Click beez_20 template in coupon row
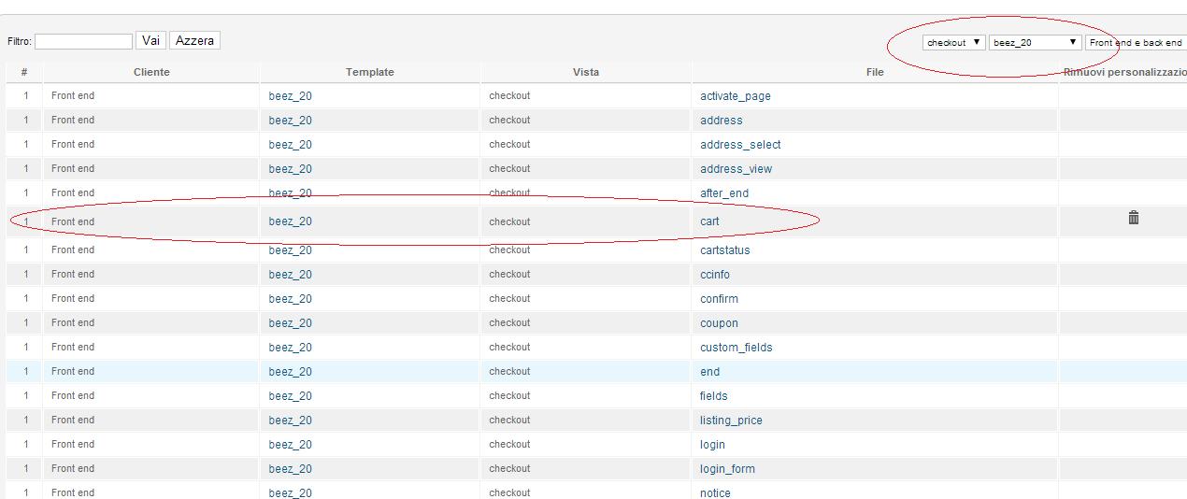1187x499 pixels. pyautogui.click(x=291, y=323)
